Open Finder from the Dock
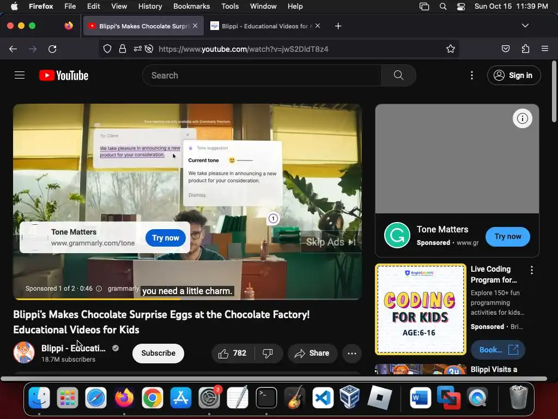 (x=39, y=398)
